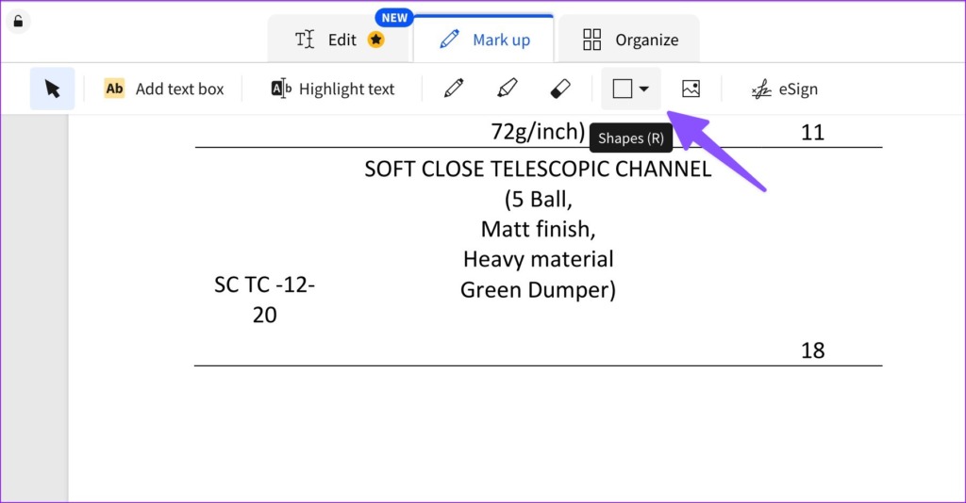The height and width of the screenshot is (503, 966).
Task: Open the eSign option
Action: pyautogui.click(x=784, y=89)
